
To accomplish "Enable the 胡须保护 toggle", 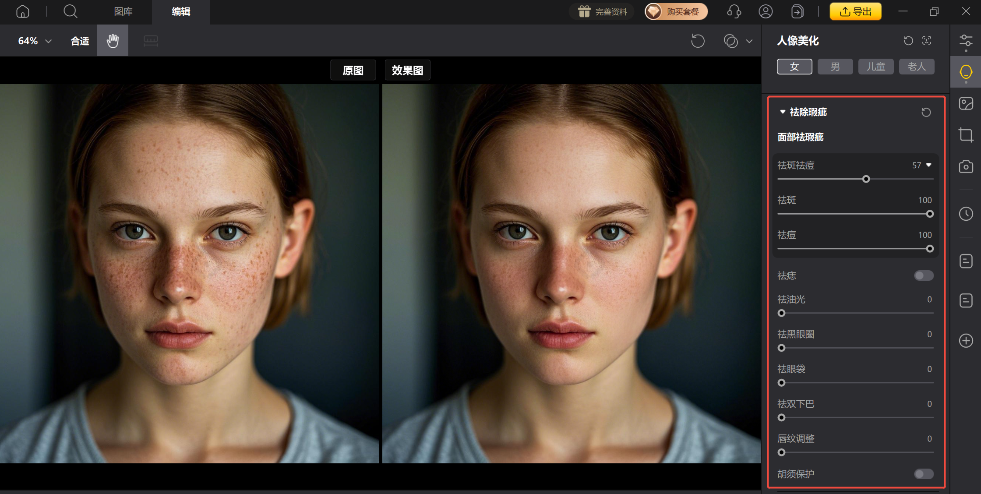I will coord(924,474).
